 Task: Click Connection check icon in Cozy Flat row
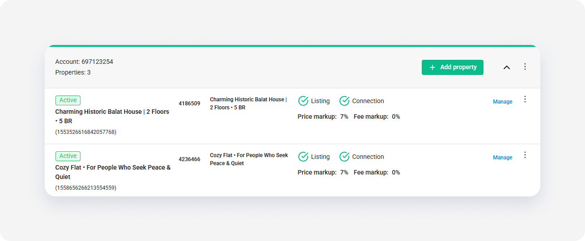344,157
